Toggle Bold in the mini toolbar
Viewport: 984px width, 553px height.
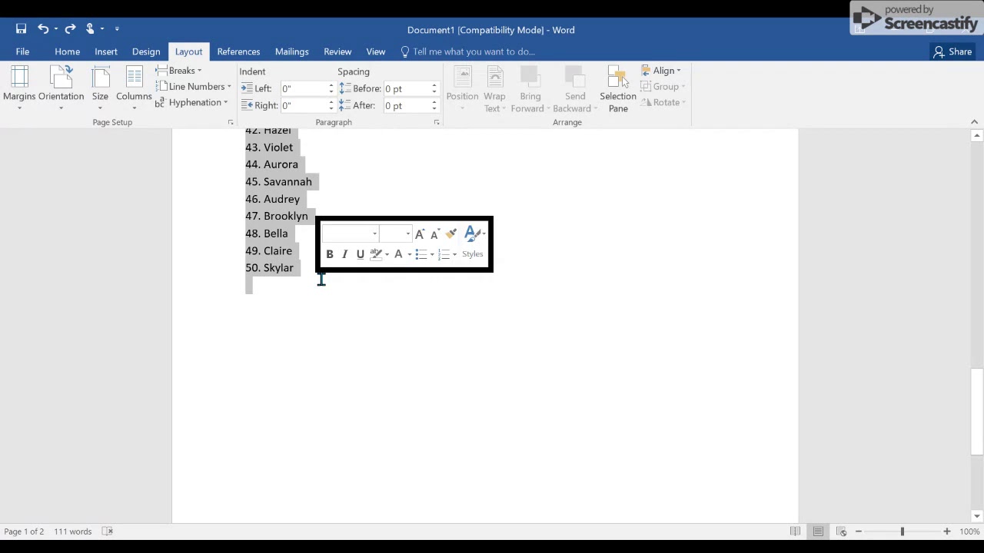(330, 254)
